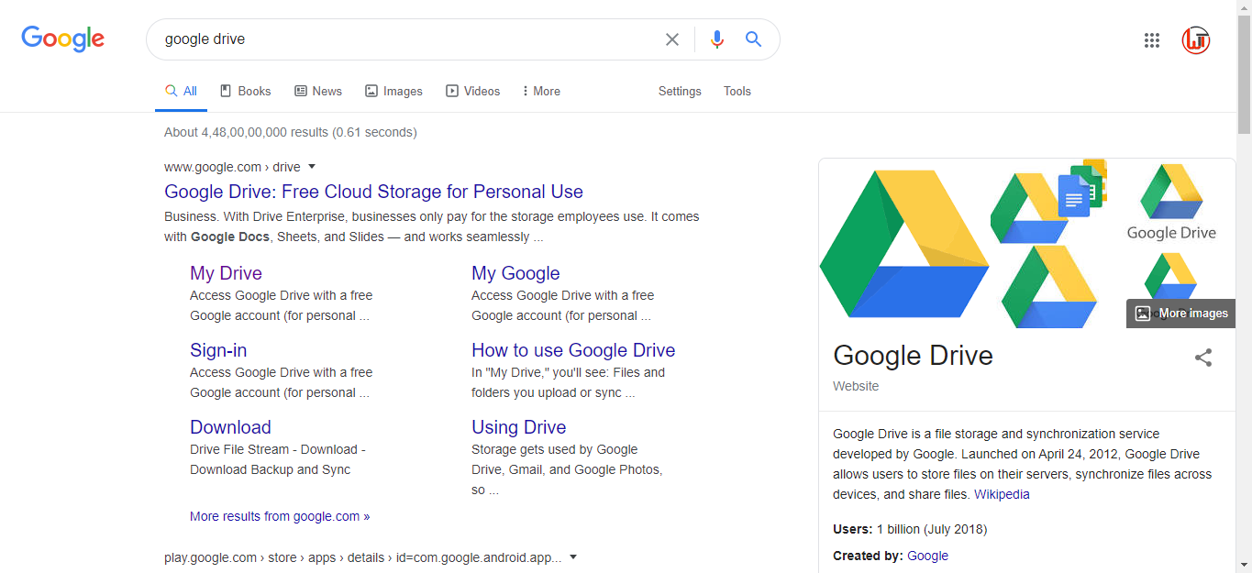
Task: Open search Settings menu
Action: [680, 91]
